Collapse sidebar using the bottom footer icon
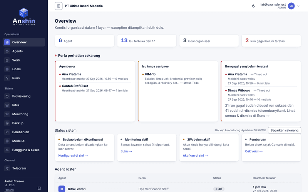Image resolution: width=308 pixels, height=192 pixels. click(x=39, y=188)
